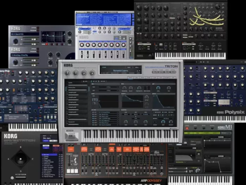This screenshot has height=185, width=246.
Task: Click the Vector Position bar in Wavestation
Action: (20, 178)
